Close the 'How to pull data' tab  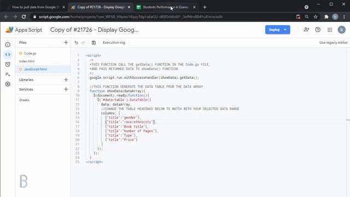tap(63, 7)
